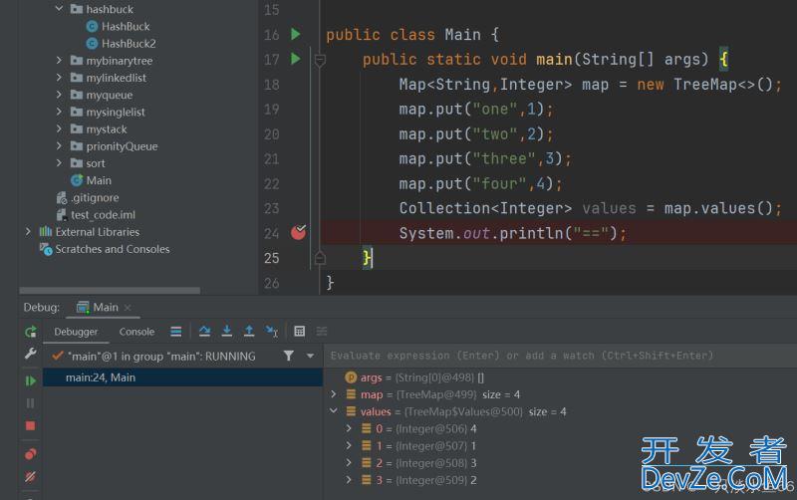Image resolution: width=797 pixels, height=500 pixels.
Task: Expand the map variable
Action: (x=334, y=394)
